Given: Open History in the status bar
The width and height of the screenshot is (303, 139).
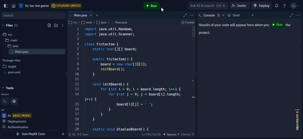Looking at the screenshot, I should (x=188, y=134).
